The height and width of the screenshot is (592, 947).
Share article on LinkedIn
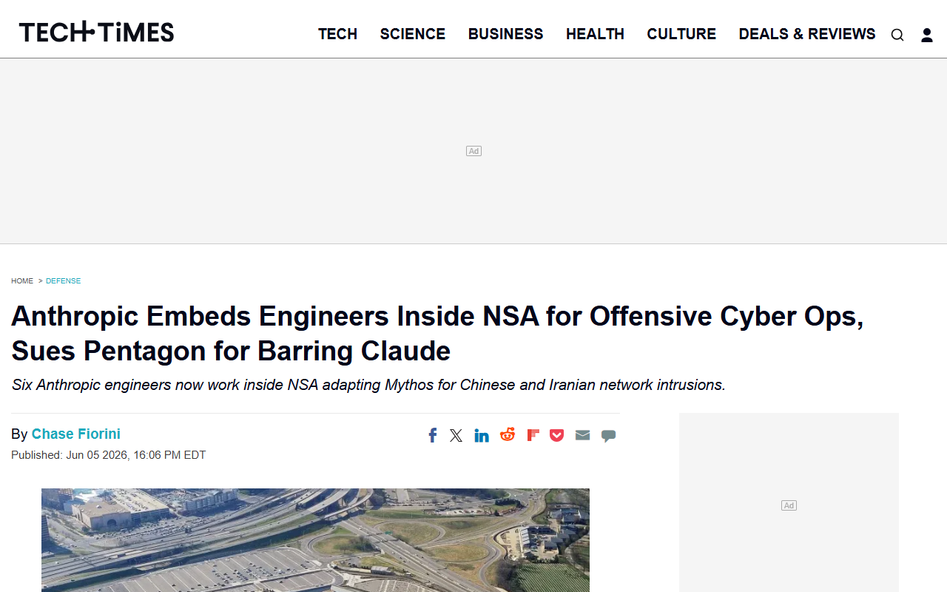482,435
